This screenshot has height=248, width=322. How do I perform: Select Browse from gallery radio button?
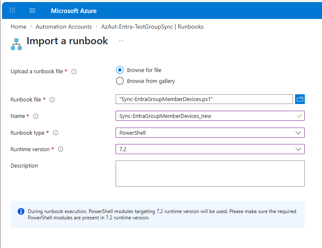(x=120, y=81)
